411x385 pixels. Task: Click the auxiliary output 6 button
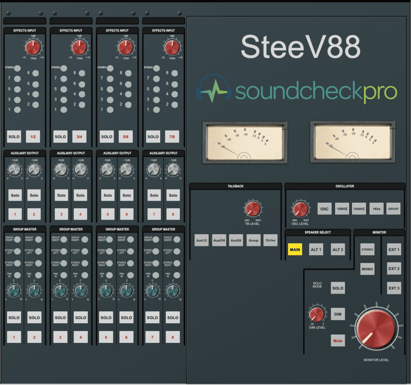coord(126,214)
